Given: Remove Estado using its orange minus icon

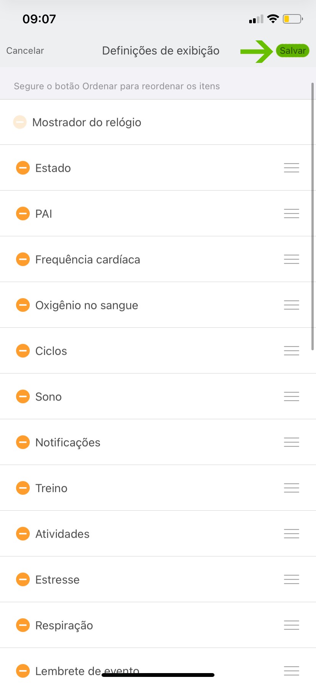Looking at the screenshot, I should (x=23, y=168).
